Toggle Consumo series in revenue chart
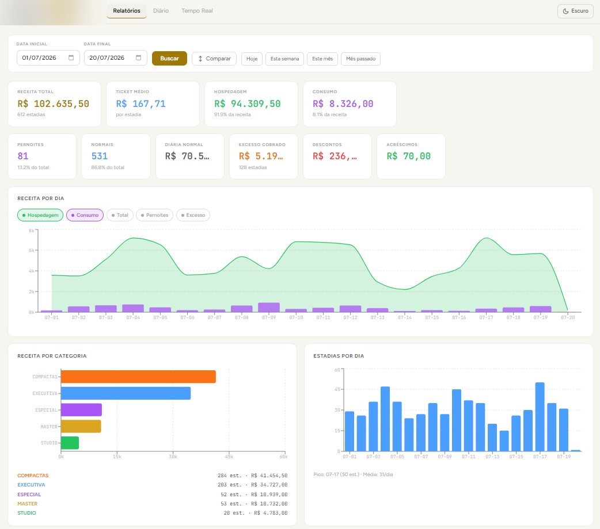 tap(85, 215)
